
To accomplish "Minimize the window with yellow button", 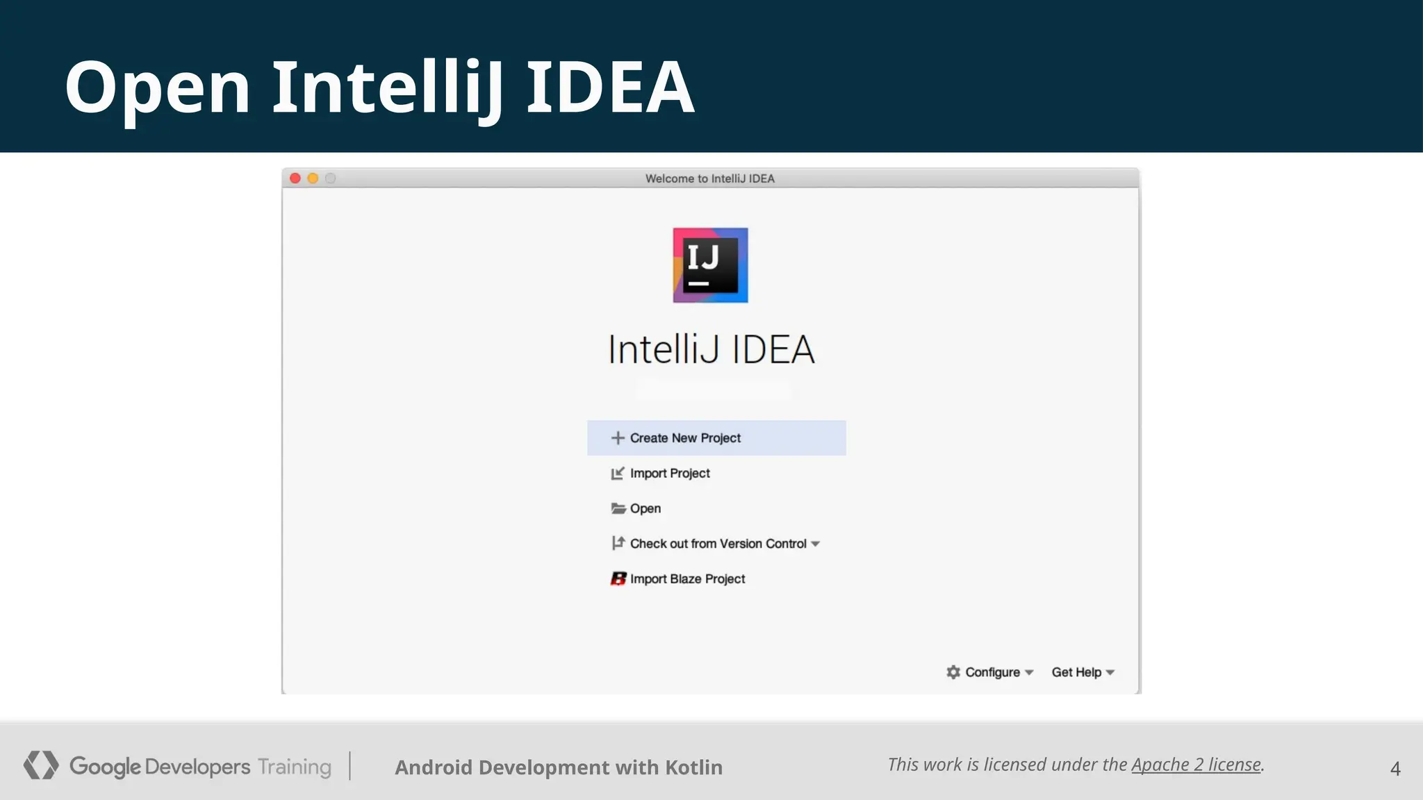I will tap(313, 178).
